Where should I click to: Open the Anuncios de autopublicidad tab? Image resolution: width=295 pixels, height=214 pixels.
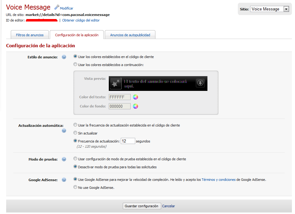click(x=130, y=35)
